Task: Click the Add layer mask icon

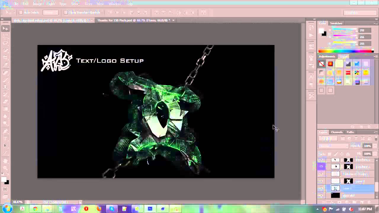Action: click(x=339, y=202)
